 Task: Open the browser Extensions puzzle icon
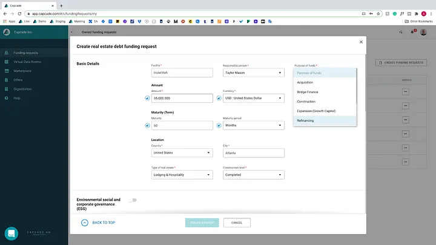pos(416,13)
